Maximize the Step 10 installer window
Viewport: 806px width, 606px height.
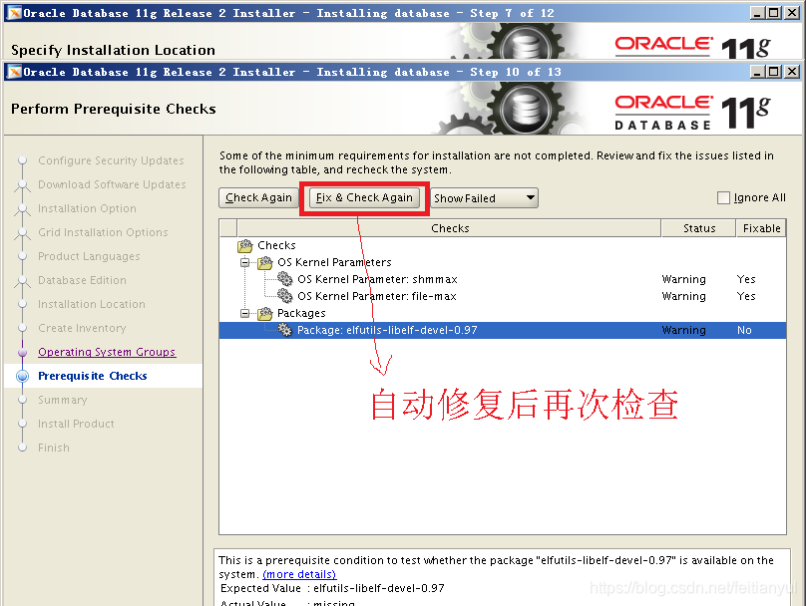coord(774,72)
